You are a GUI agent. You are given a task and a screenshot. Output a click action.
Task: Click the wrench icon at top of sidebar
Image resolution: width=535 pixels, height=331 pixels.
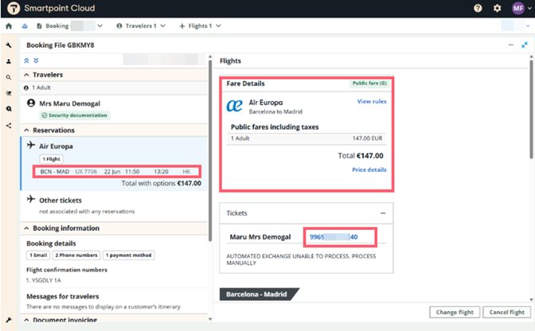tap(9, 45)
